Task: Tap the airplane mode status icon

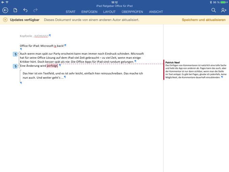Action: coord(3,2)
